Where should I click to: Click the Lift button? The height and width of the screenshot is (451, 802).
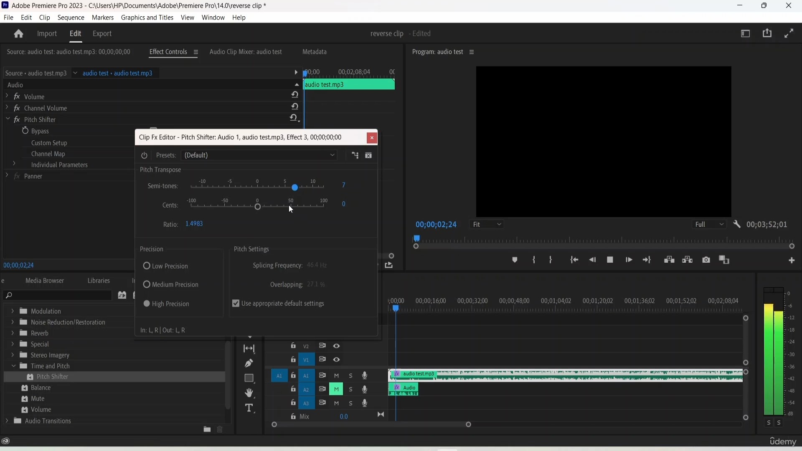click(x=670, y=260)
